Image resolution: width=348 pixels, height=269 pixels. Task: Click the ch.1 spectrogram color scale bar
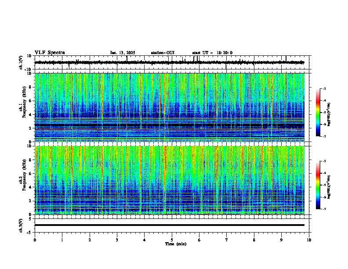click(318, 113)
